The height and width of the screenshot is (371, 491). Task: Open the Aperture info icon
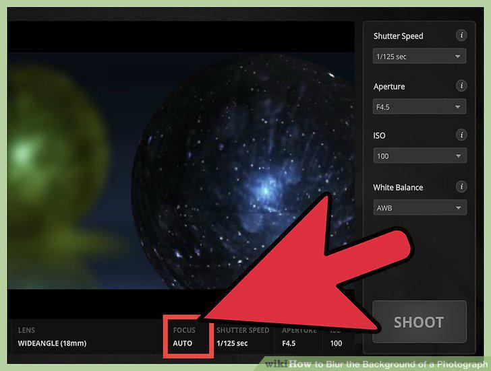coord(461,86)
